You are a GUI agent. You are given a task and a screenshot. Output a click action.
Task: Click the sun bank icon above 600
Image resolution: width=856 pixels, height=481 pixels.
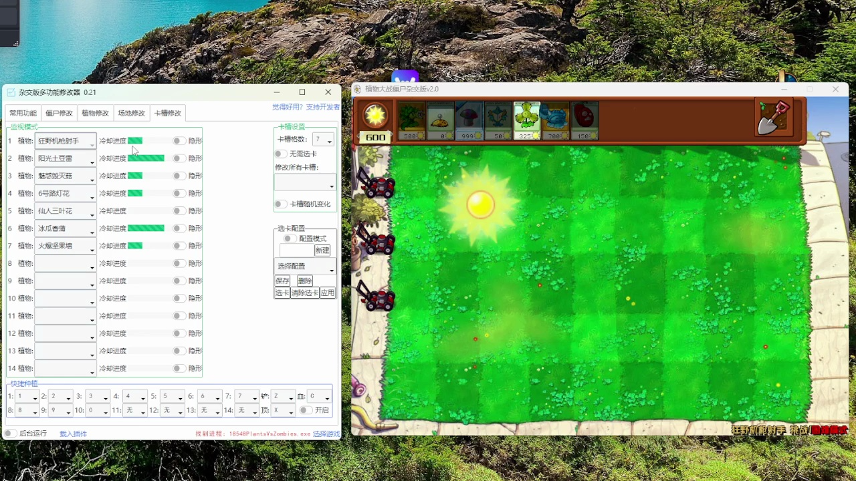pos(375,116)
